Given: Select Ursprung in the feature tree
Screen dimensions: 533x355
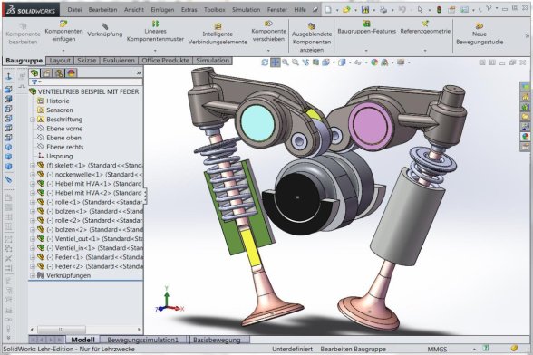Looking at the screenshot, I should [60, 157].
